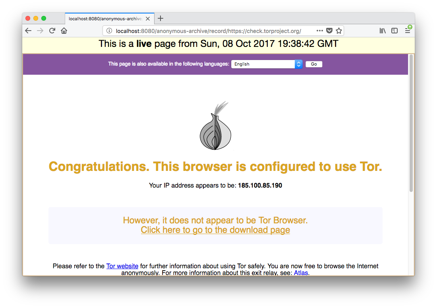Go back with the browser back arrow
Viewport: 437px width, 308px height.
(x=28, y=31)
